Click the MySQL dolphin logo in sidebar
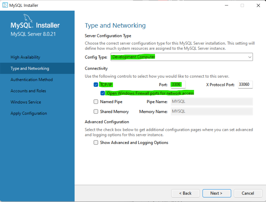This screenshot has width=266, height=202. pos(28,18)
